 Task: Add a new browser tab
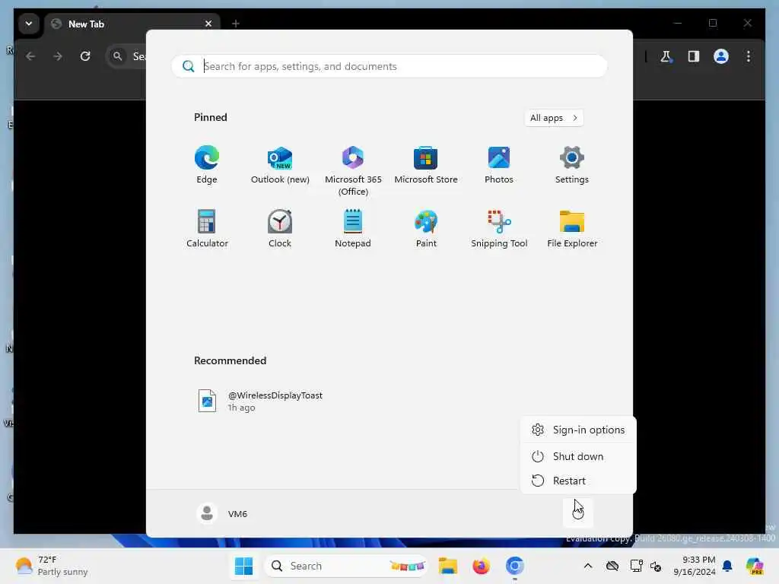pyautogui.click(x=236, y=24)
